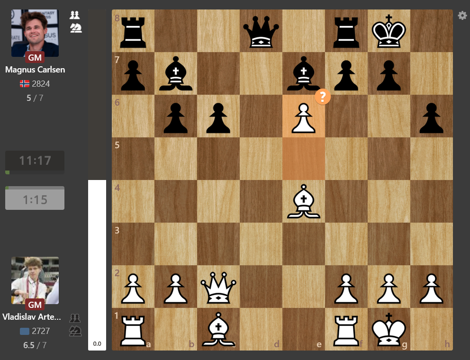Select the white pawn on g2
Viewport: 470px width, 360px height.
coord(389,288)
